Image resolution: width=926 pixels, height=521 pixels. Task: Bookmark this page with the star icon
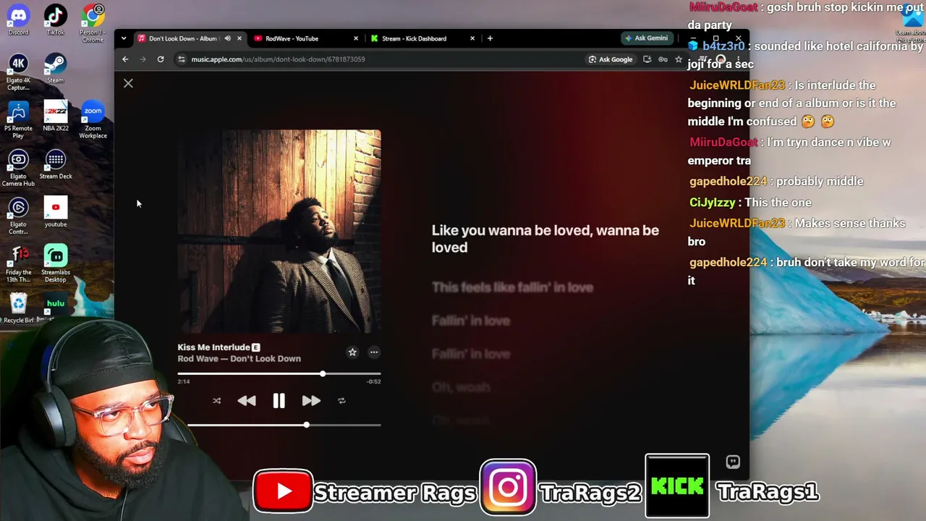point(679,59)
